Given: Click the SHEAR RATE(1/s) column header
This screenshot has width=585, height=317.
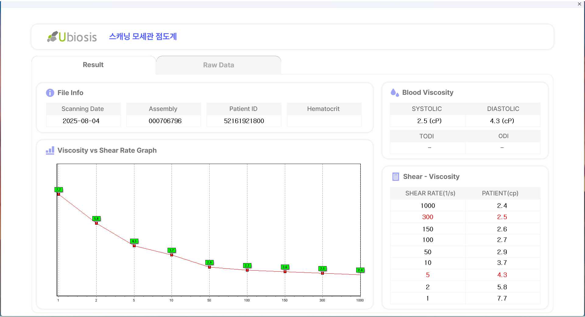Looking at the screenshot, I should [x=430, y=193].
